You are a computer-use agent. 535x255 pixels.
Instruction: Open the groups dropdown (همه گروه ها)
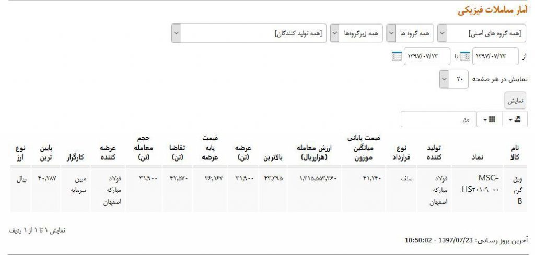pos(410,33)
